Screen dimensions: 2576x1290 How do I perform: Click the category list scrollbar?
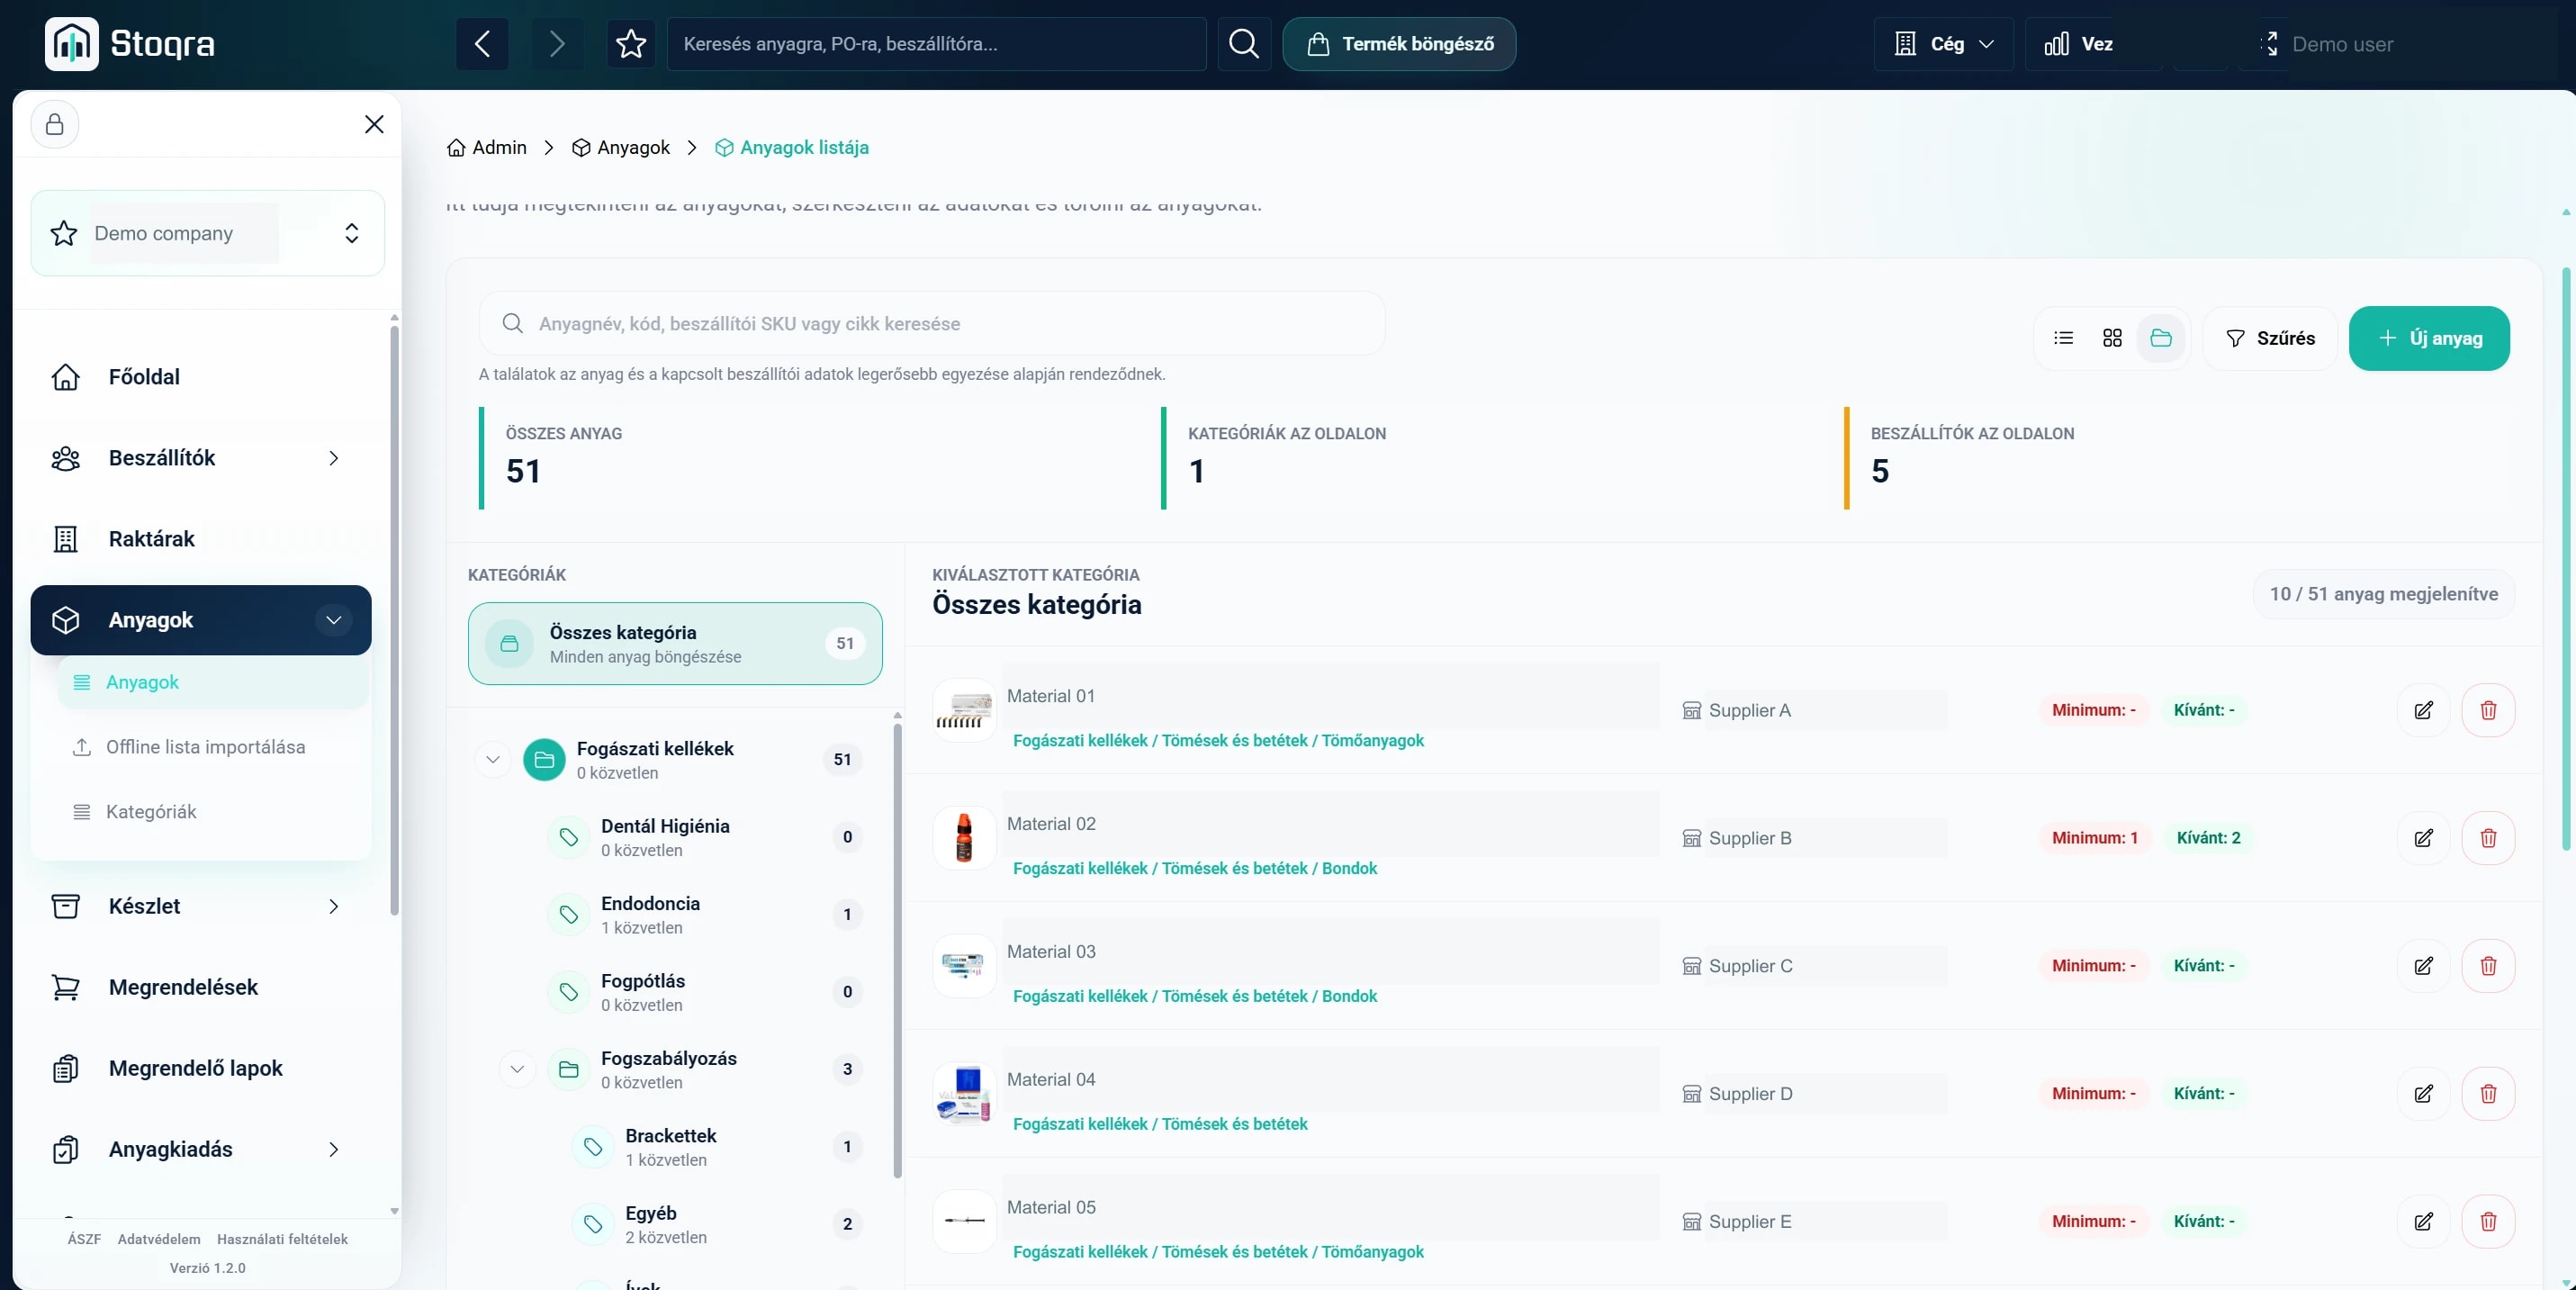[897, 950]
